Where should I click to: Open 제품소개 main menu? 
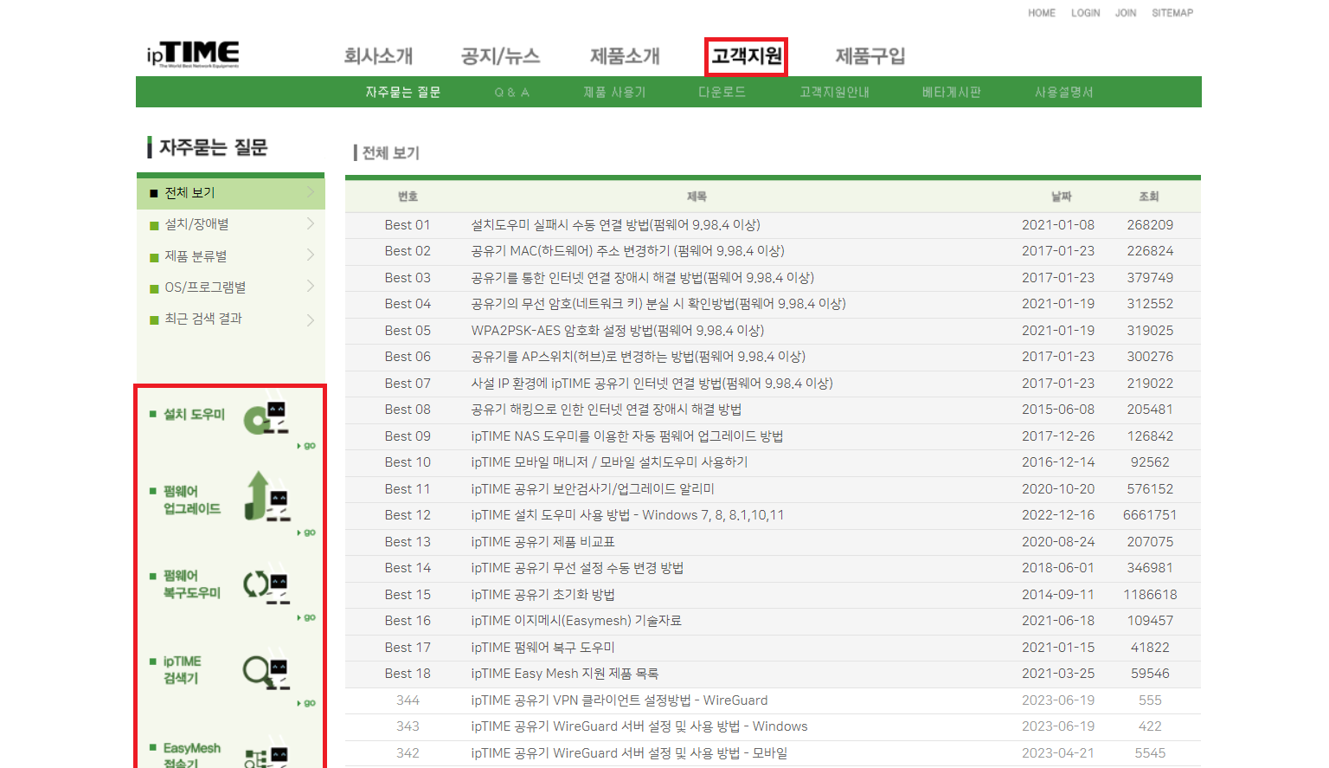click(625, 56)
